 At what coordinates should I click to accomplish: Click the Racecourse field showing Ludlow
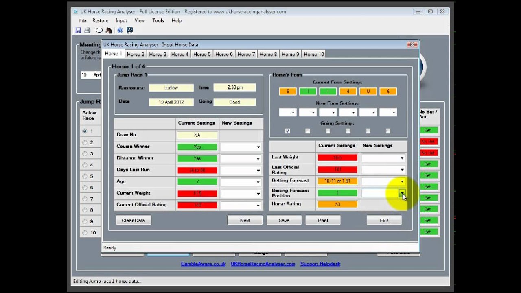tap(171, 87)
